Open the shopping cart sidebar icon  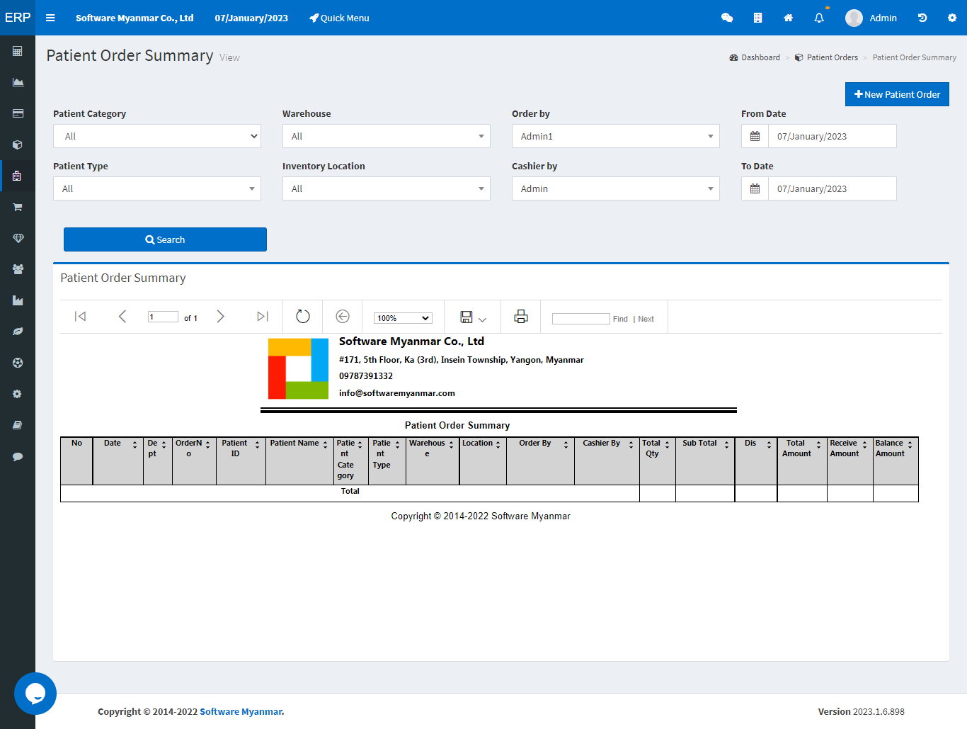18,207
